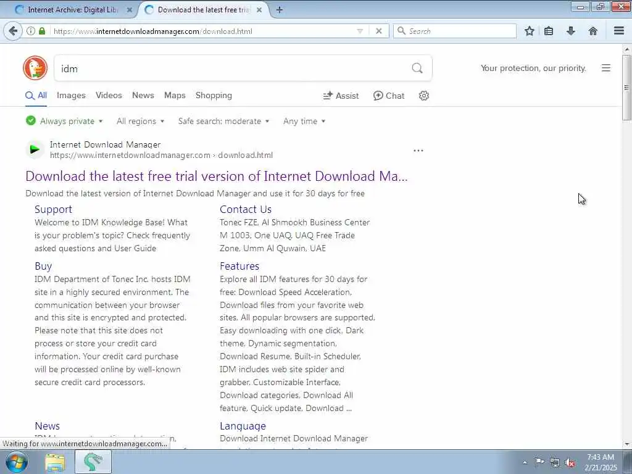Click the Your protection, our priority text
The width and height of the screenshot is (632, 474).
click(533, 68)
